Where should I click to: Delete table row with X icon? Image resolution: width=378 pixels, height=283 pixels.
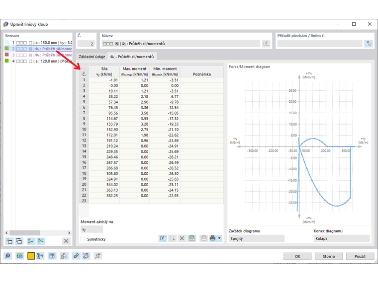click(182, 238)
